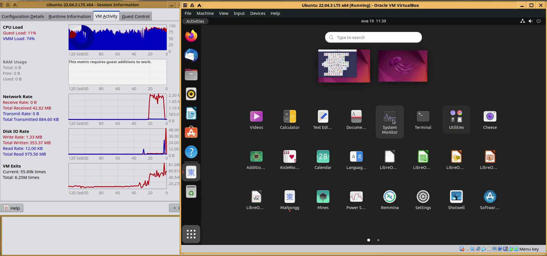Click the 'Guest Load: 11%' text

19,33
